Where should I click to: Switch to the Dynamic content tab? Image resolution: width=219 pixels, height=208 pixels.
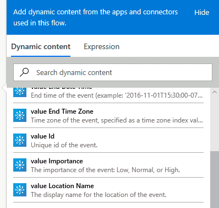click(x=41, y=47)
